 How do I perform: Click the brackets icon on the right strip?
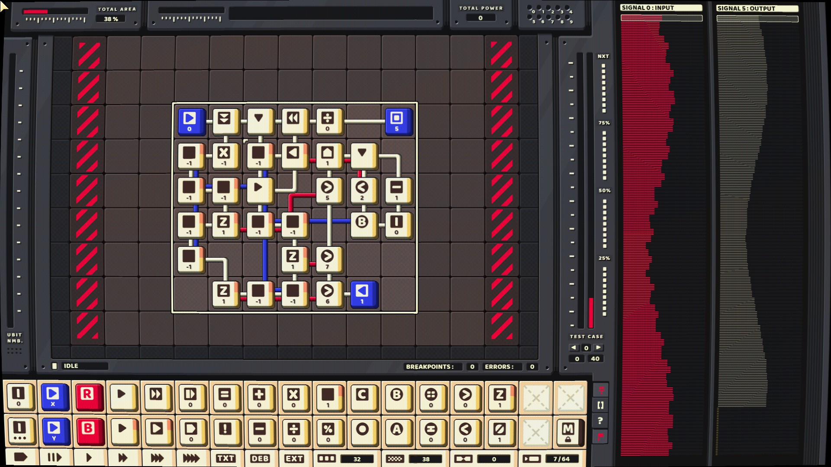pos(600,405)
